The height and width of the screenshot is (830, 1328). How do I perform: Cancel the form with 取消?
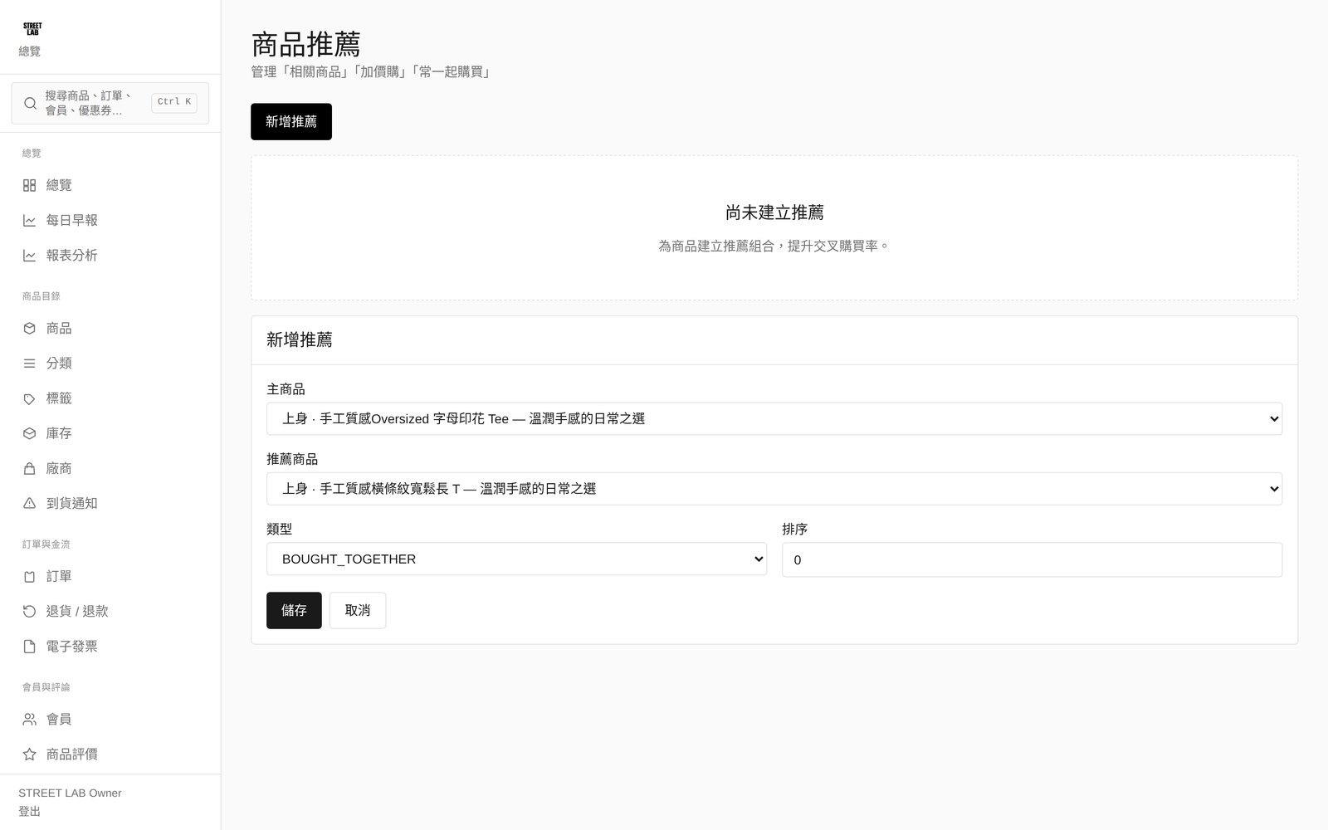(x=358, y=610)
